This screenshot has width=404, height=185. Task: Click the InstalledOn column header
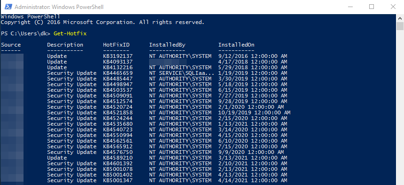point(236,45)
